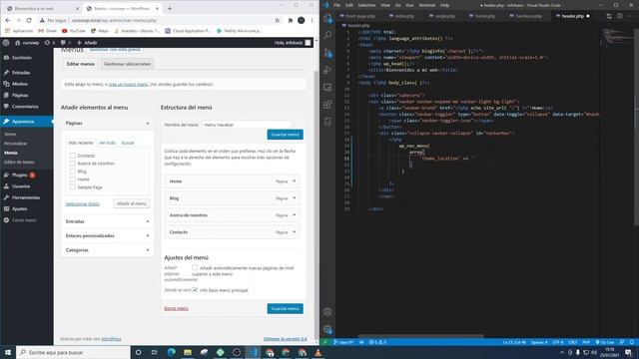Open Run and Debug icon in VS Code

point(327,70)
